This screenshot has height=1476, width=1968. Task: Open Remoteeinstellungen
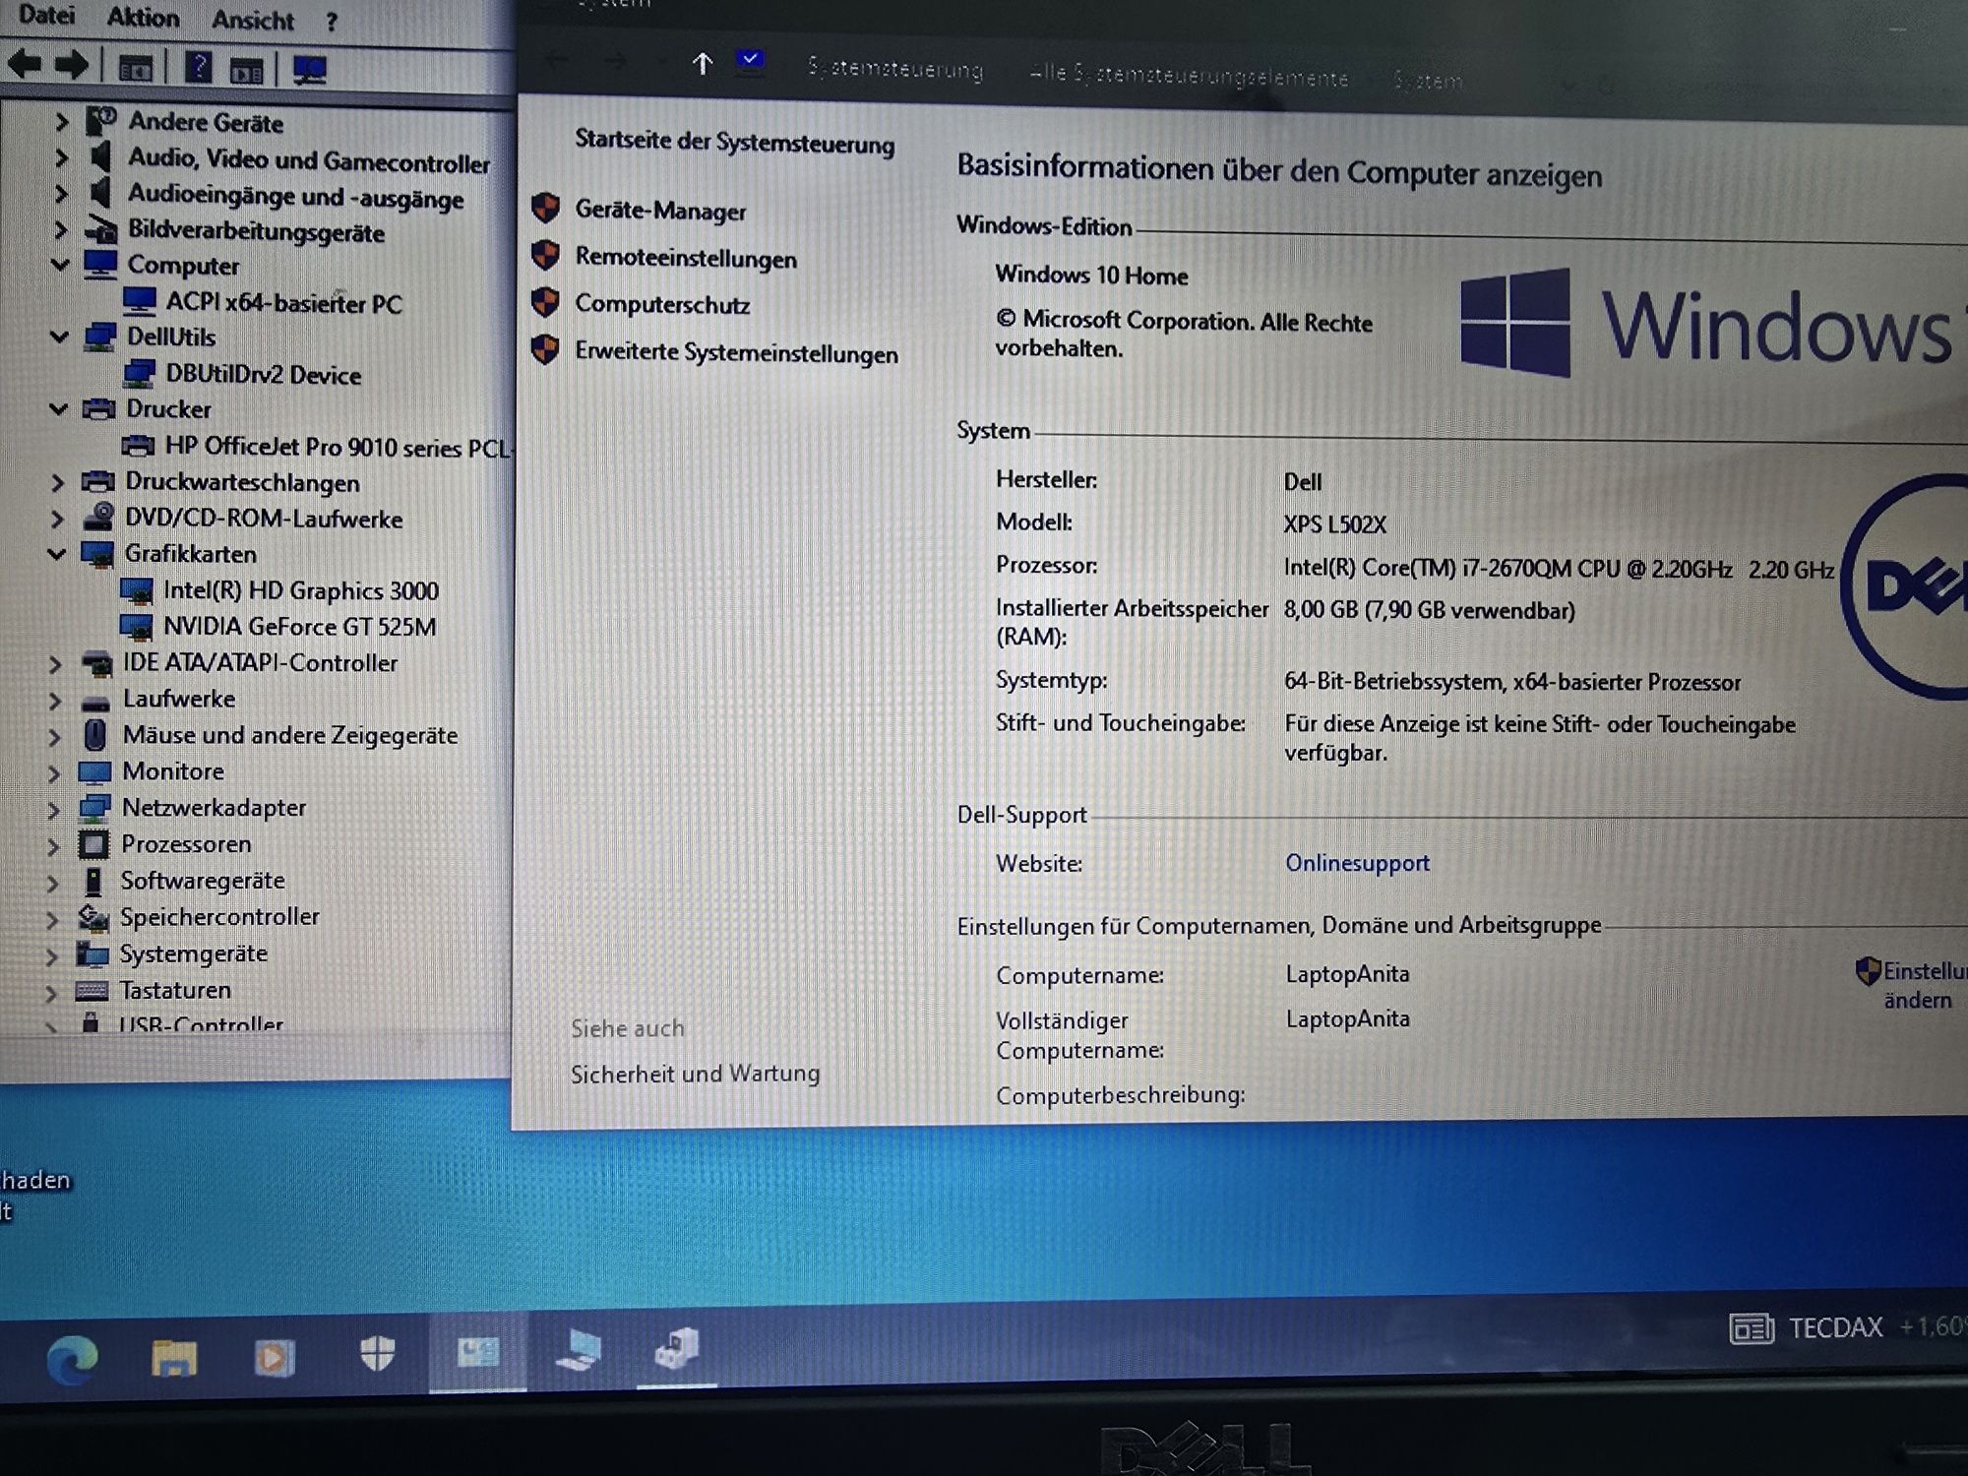point(686,257)
